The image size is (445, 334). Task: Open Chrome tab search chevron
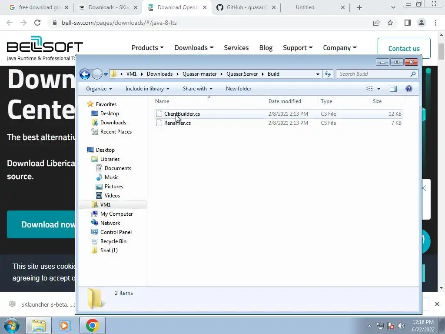tap(393, 8)
